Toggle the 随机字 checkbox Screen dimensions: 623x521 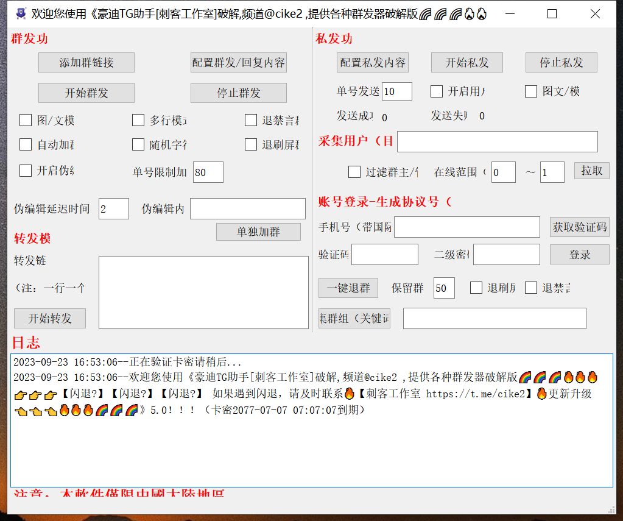(x=138, y=144)
